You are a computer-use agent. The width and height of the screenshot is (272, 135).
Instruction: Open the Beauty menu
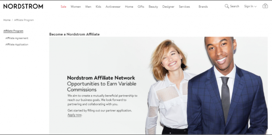(x=153, y=7)
